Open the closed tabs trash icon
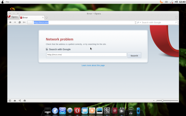186x116 pixels. pos(176,17)
